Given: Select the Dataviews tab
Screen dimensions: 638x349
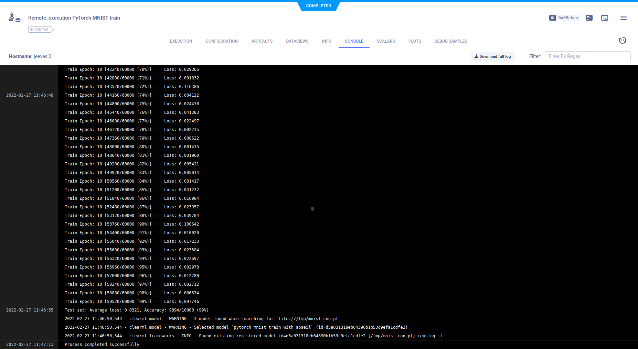Looking at the screenshot, I should pos(297,41).
